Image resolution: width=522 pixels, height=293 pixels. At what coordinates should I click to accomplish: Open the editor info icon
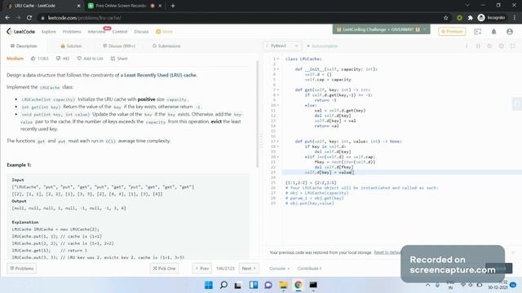[467, 46]
